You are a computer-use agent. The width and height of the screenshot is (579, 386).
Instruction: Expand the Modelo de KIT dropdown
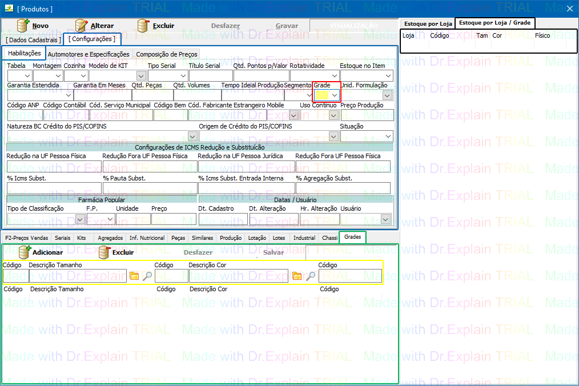pos(141,76)
